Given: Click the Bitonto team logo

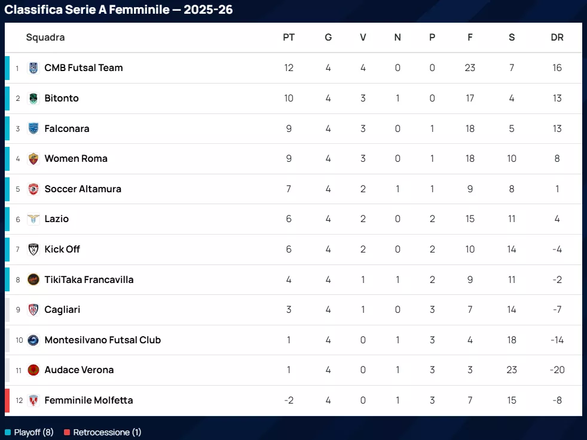Looking at the screenshot, I should point(33,99).
